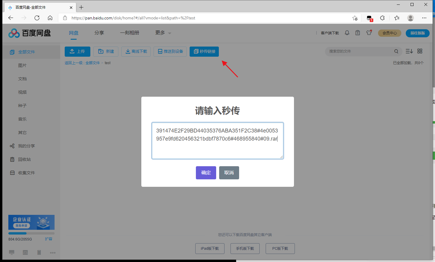Image resolution: width=435 pixels, height=262 pixels.
Task: Select 回收站 in the sidebar
Action: click(x=24, y=159)
